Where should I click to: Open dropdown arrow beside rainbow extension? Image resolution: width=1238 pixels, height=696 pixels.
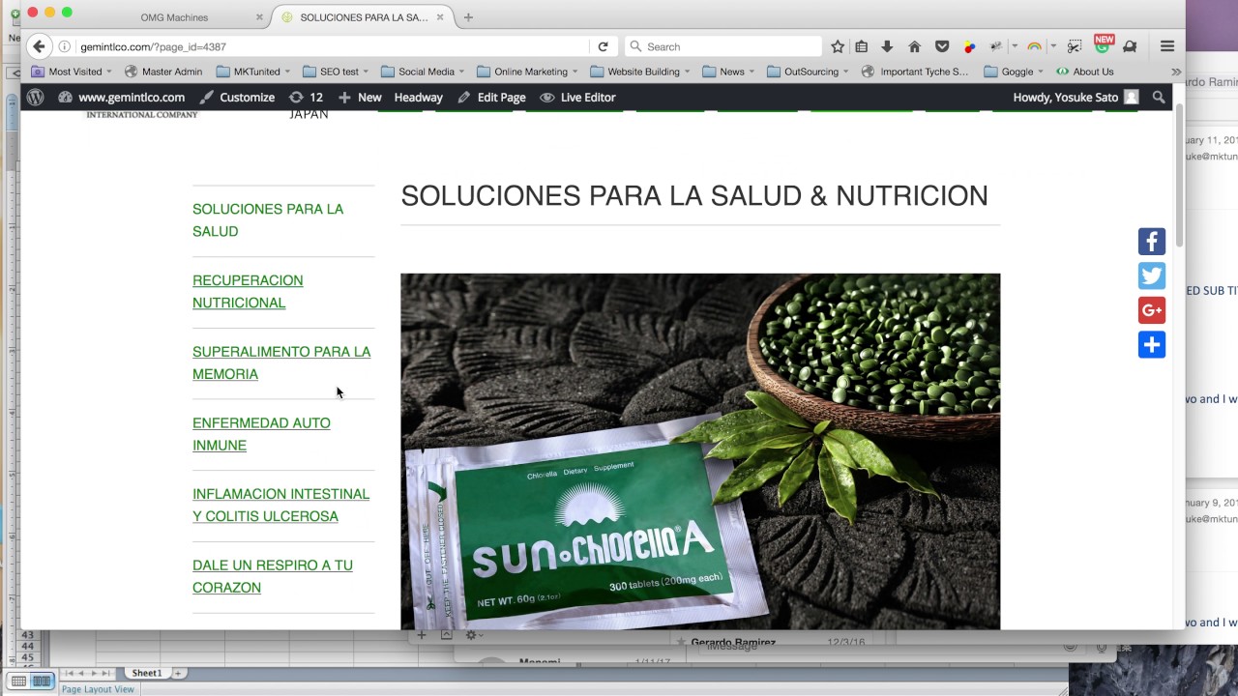pos(1051,46)
